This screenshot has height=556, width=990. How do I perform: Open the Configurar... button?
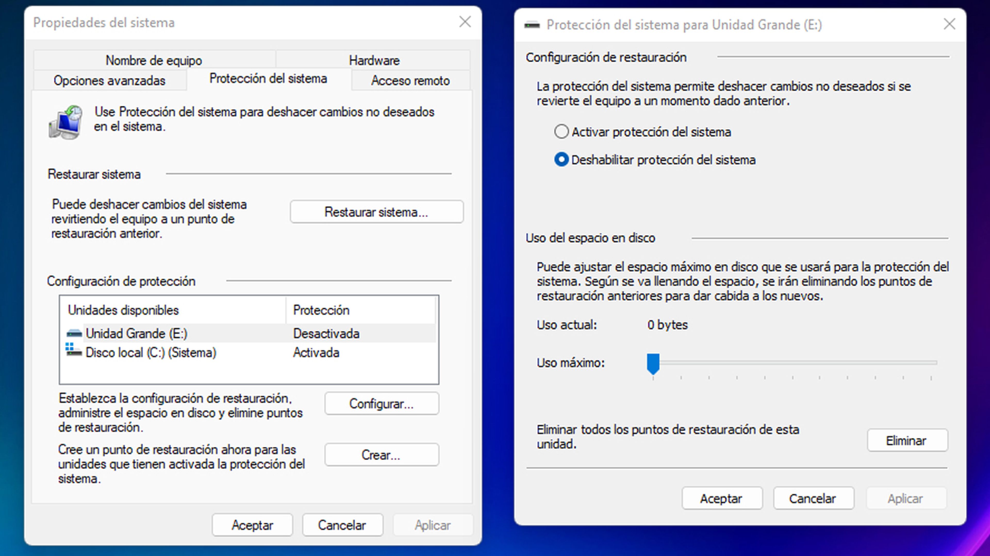tap(382, 403)
